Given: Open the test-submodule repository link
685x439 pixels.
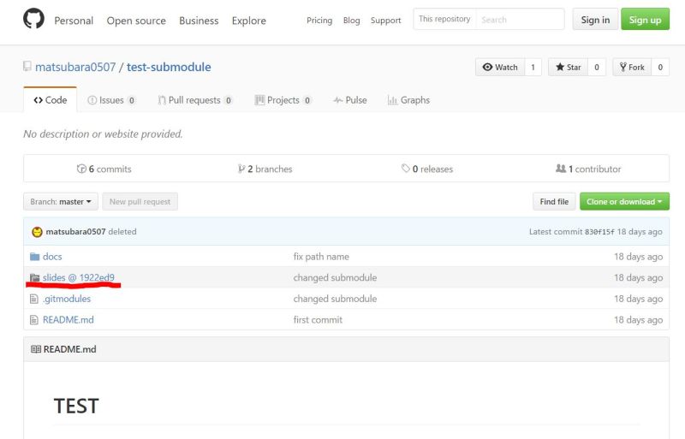Looking at the screenshot, I should point(169,67).
